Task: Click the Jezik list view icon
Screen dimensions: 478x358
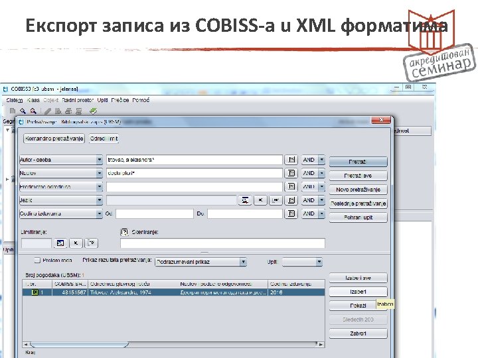Action: [x=276, y=200]
